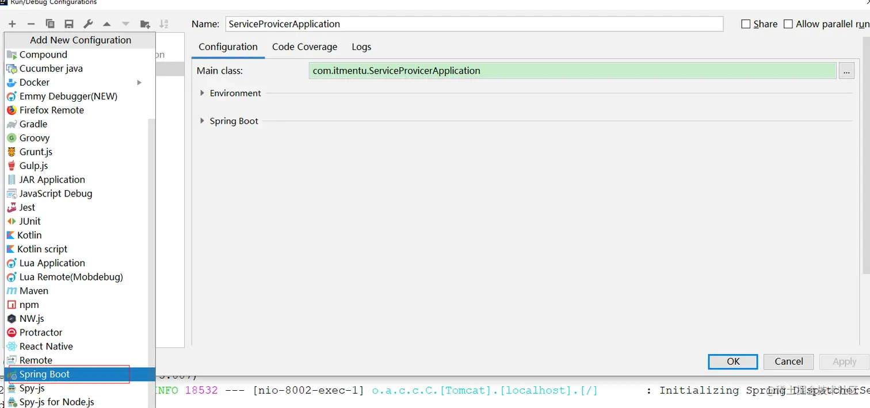The image size is (870, 408).
Task: Click the Main class input field
Action: (572, 71)
